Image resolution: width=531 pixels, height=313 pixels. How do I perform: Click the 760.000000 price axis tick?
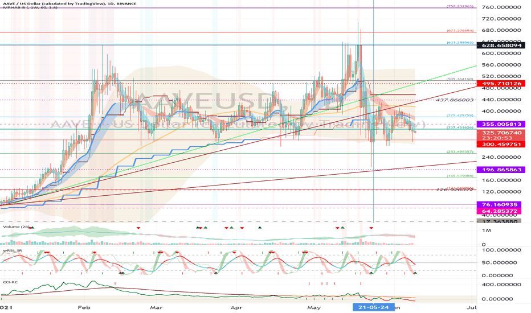501,7
